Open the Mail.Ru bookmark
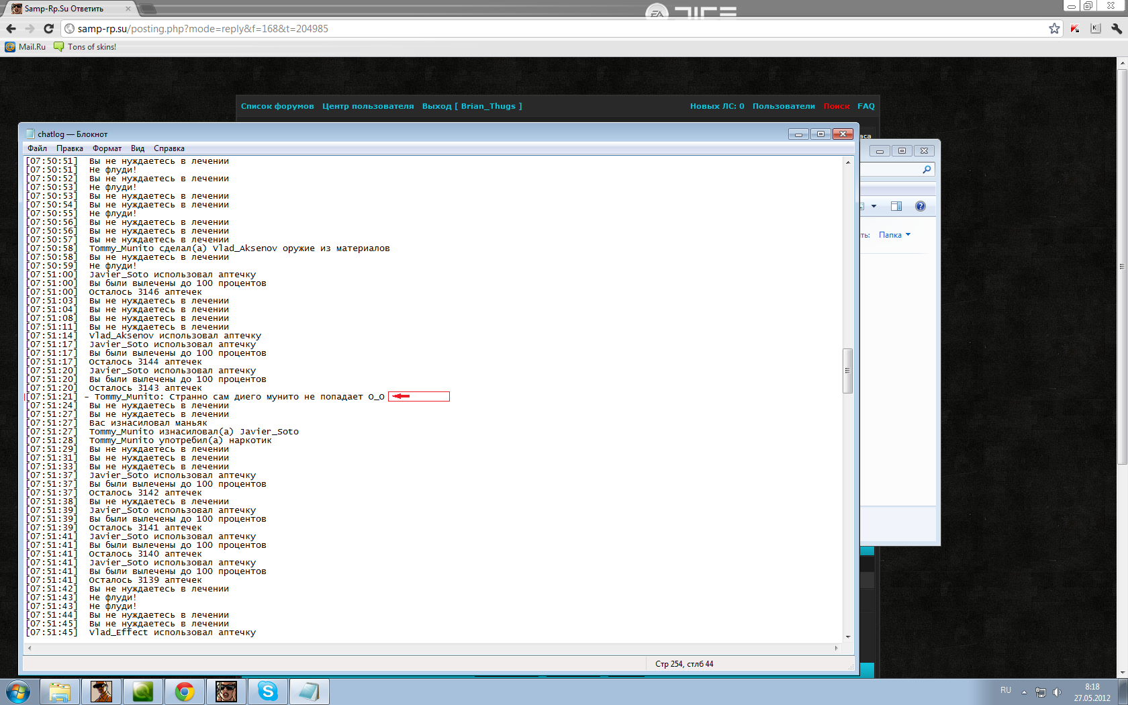Viewport: 1128px width, 705px height. click(26, 47)
